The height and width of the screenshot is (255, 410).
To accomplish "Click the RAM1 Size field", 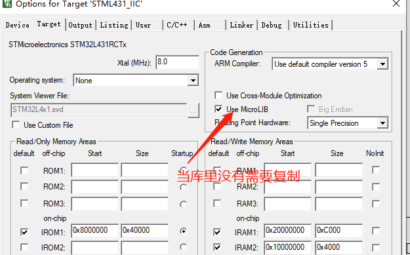I will tap(339, 170).
